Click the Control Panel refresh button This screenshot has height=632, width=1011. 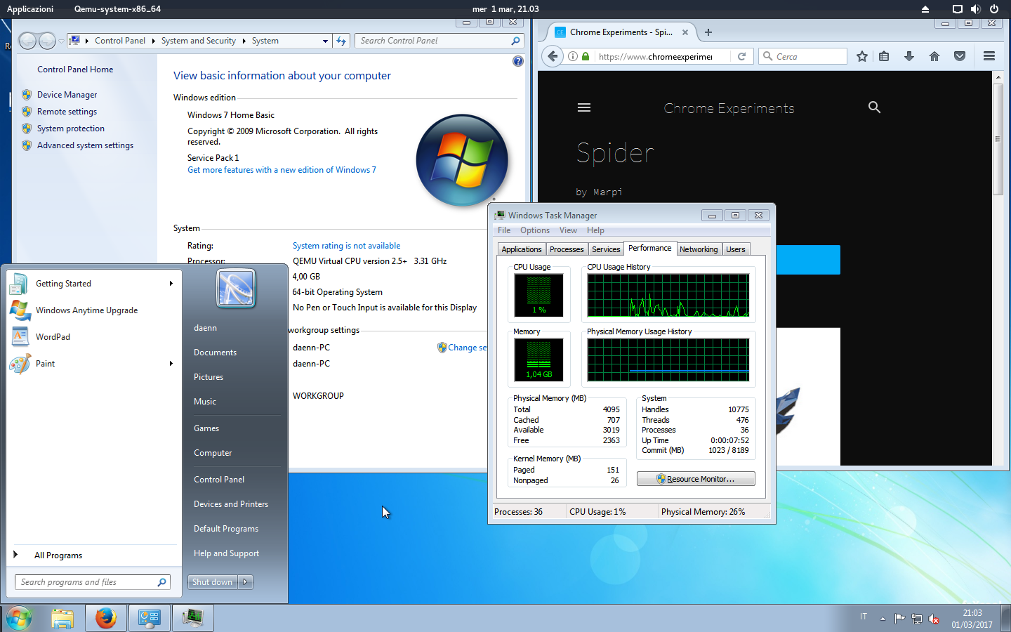341,41
